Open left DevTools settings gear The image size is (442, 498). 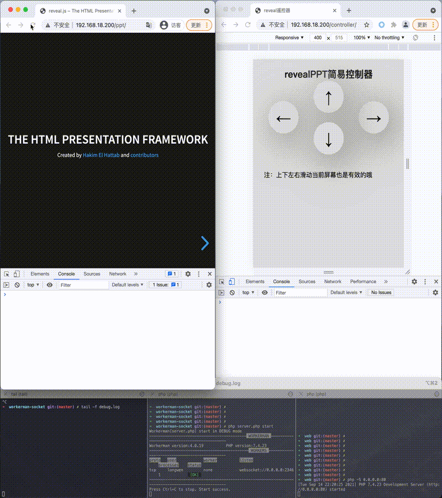click(x=188, y=274)
